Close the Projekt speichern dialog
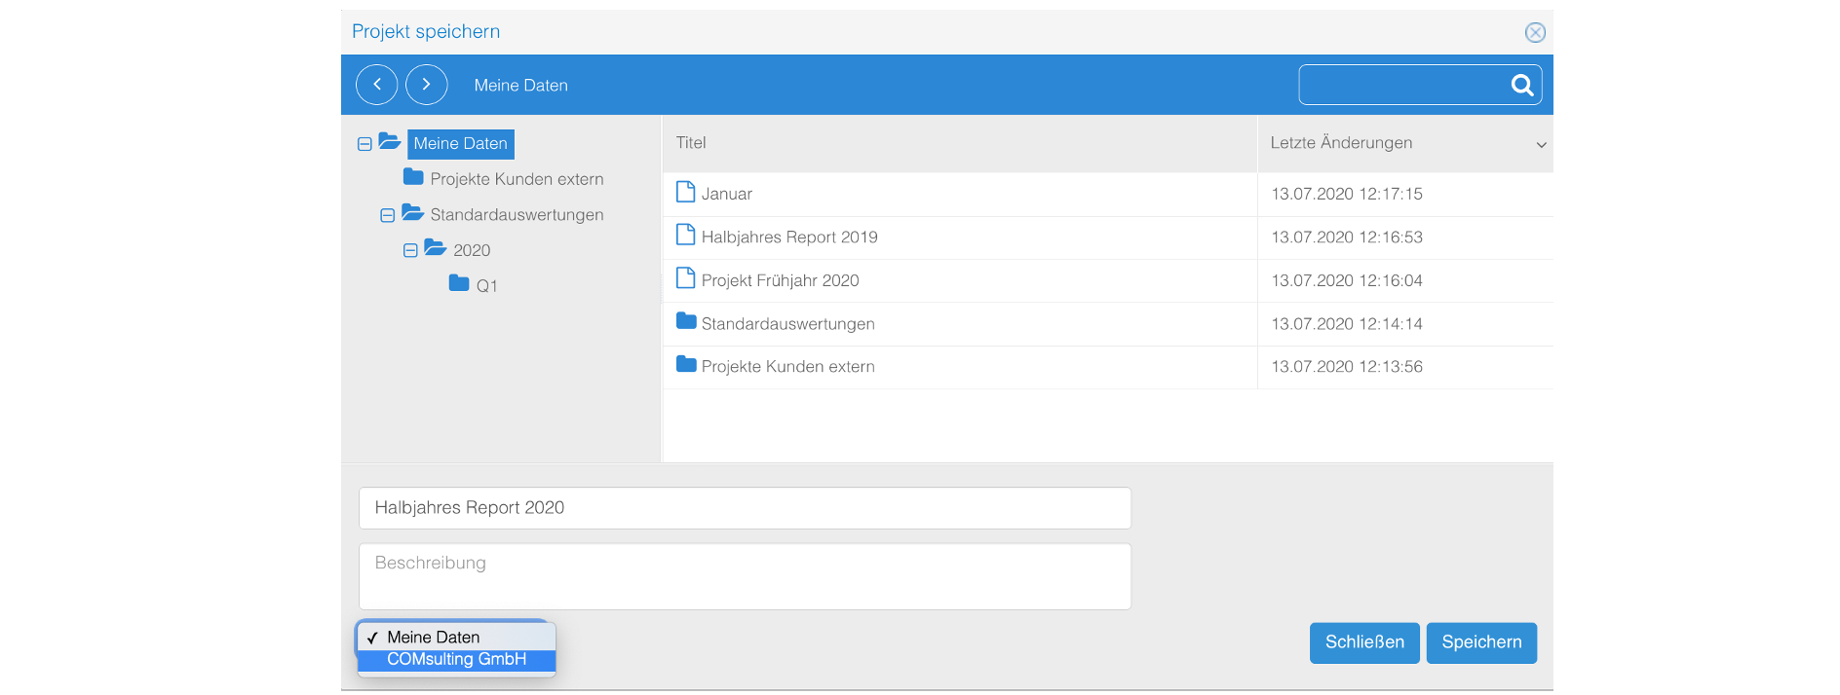This screenshot has width=1840, height=695. pos(1535,33)
